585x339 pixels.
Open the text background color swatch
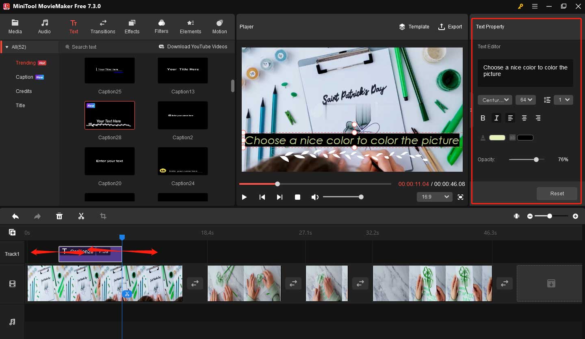pyautogui.click(x=525, y=138)
